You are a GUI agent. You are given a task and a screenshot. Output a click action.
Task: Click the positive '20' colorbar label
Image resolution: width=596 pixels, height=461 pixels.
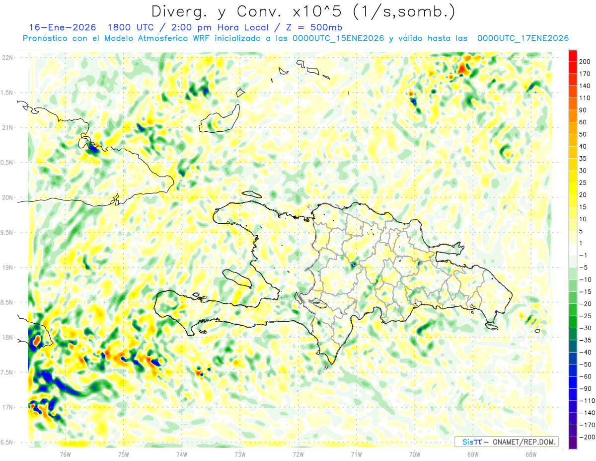[x=584, y=195]
